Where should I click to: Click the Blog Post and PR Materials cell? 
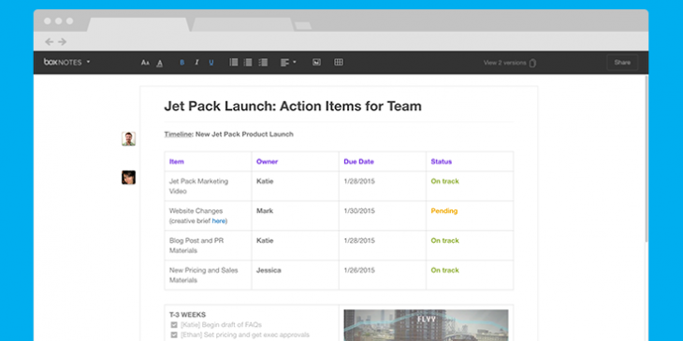pyautogui.click(x=208, y=246)
